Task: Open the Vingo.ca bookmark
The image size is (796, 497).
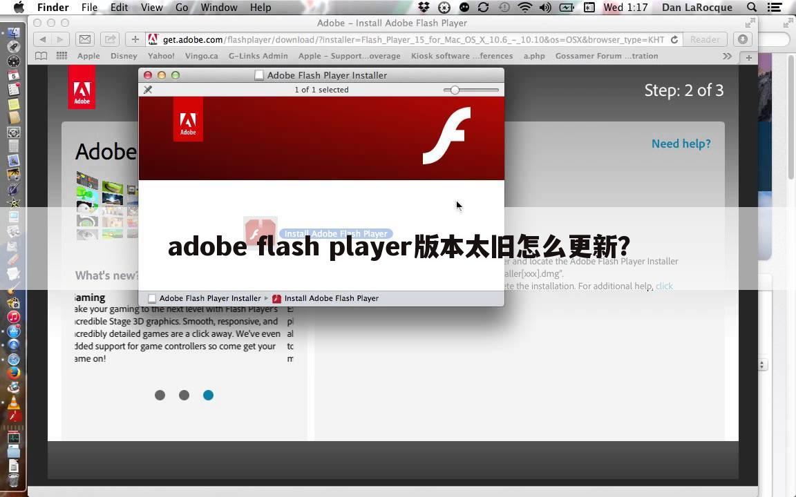Action: (202, 56)
